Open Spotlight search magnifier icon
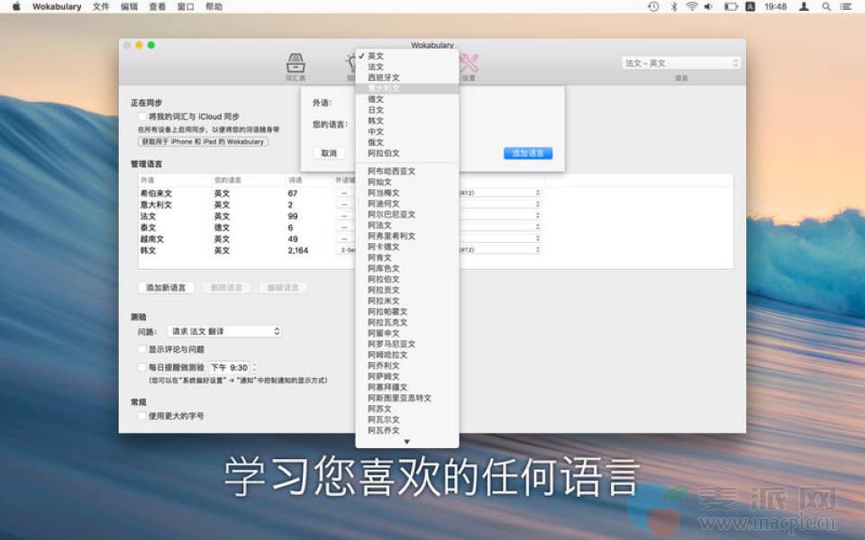The width and height of the screenshot is (865, 540). click(825, 6)
